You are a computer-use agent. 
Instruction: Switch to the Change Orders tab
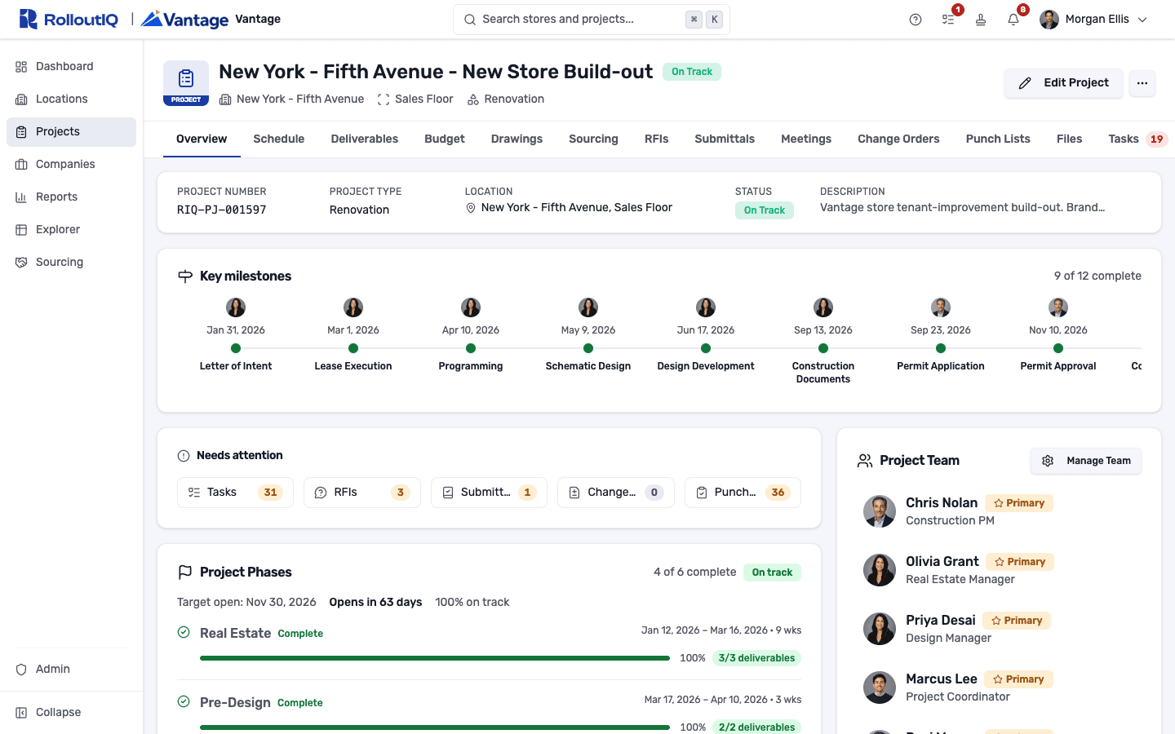[x=898, y=139]
